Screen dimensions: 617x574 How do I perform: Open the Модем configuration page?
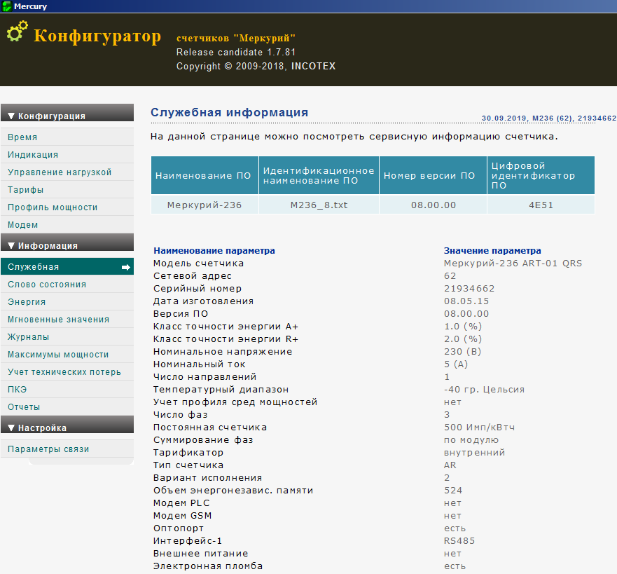click(67, 225)
